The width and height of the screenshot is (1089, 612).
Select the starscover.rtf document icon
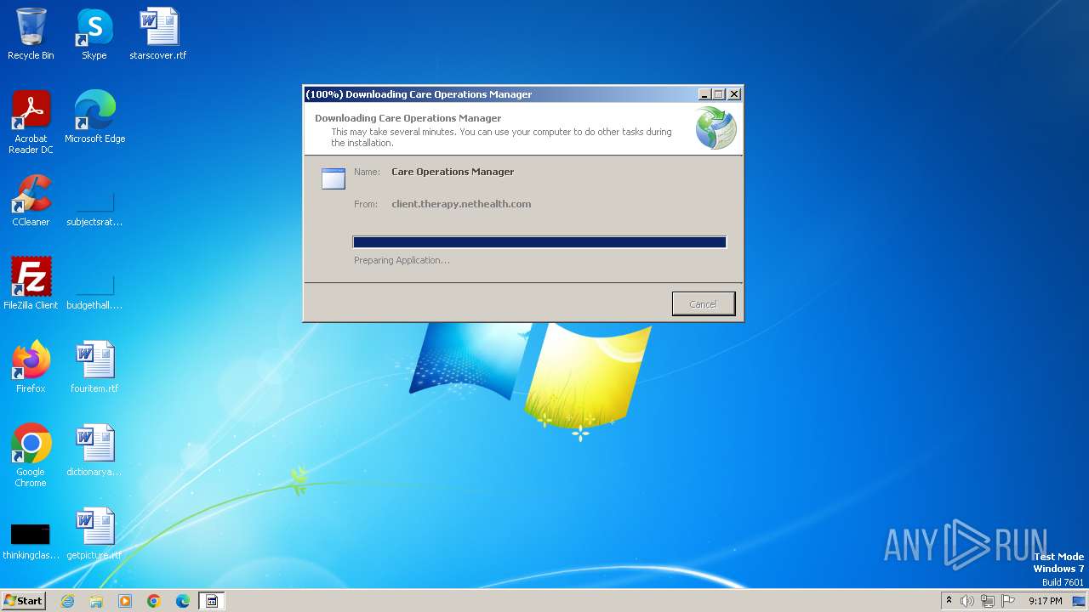pyautogui.click(x=158, y=34)
